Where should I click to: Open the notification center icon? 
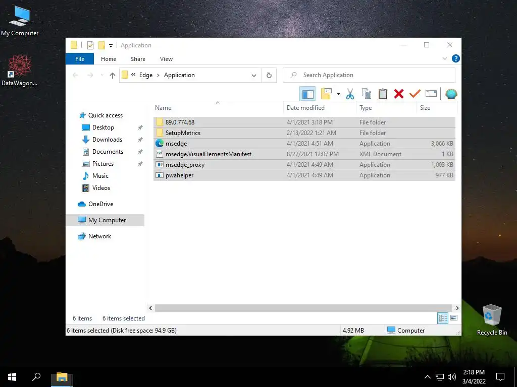[500, 377]
